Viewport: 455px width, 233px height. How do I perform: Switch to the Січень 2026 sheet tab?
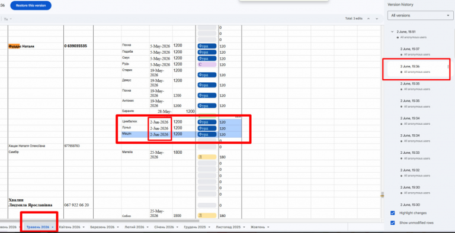(x=164, y=227)
